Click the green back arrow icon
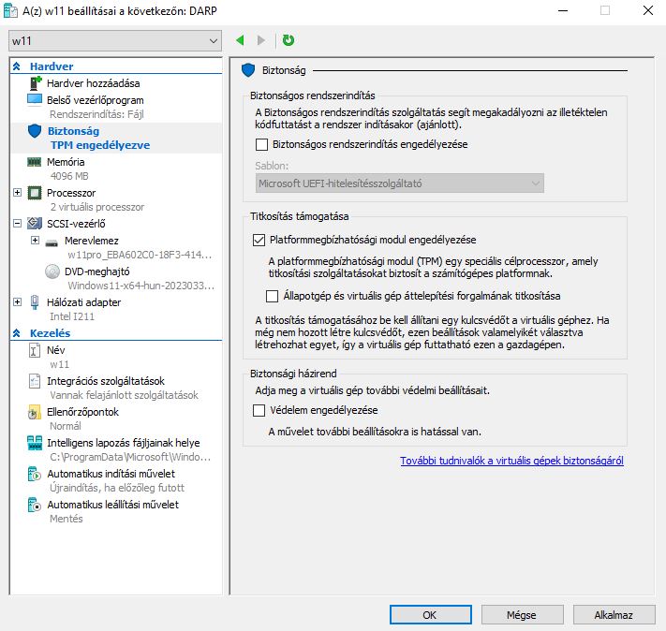This screenshot has width=666, height=631. 241,40
